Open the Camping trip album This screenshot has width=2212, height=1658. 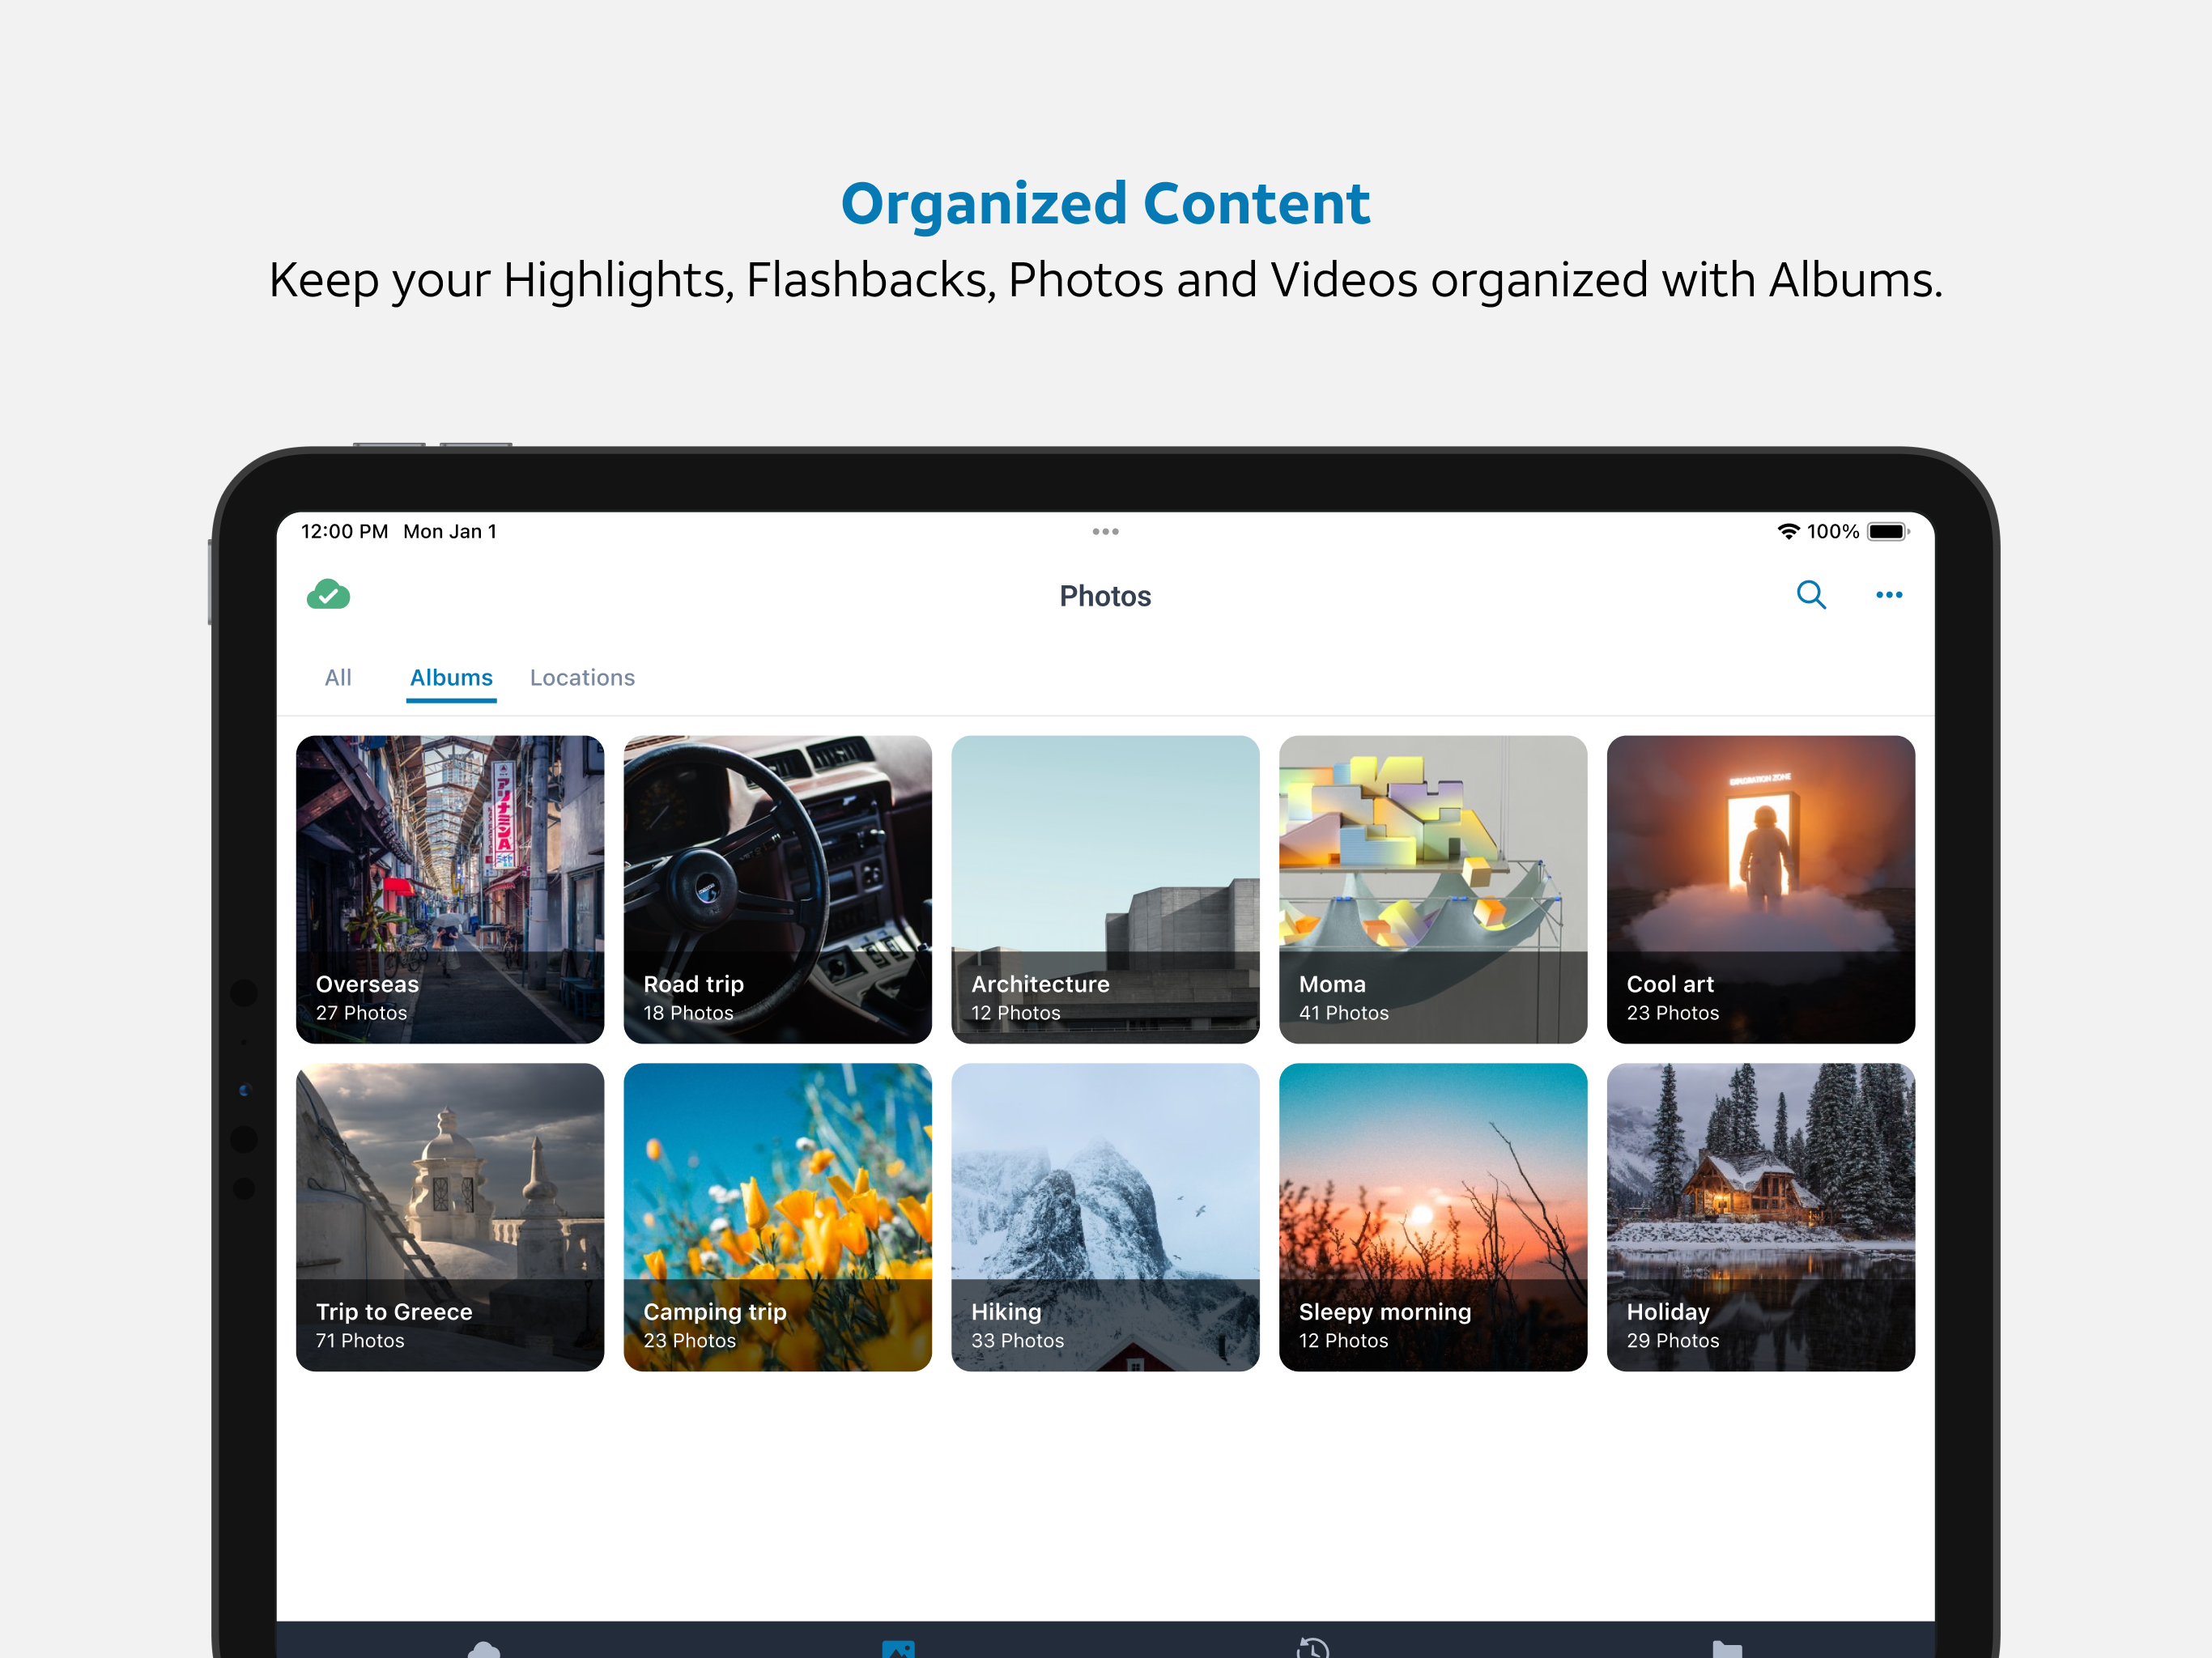[777, 1216]
